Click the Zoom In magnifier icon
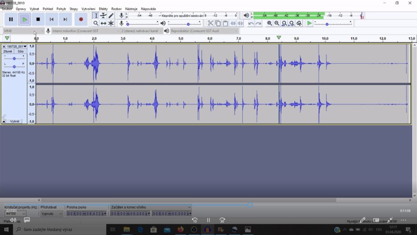Viewport: 417px width, 235px height. [x=270, y=23]
